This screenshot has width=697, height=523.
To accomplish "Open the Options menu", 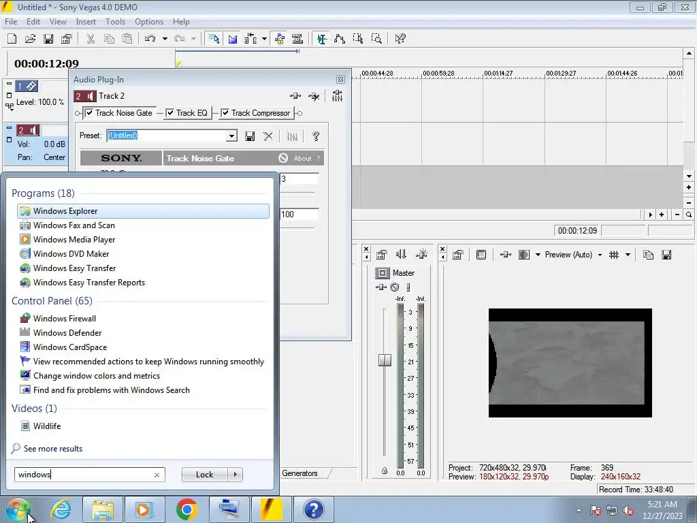I will pyautogui.click(x=149, y=21).
